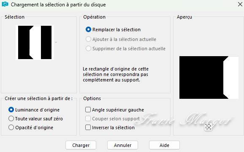Screen dimensions: 244x152
Task: Click the rectangle d'origine warning message
Action: (116, 74)
